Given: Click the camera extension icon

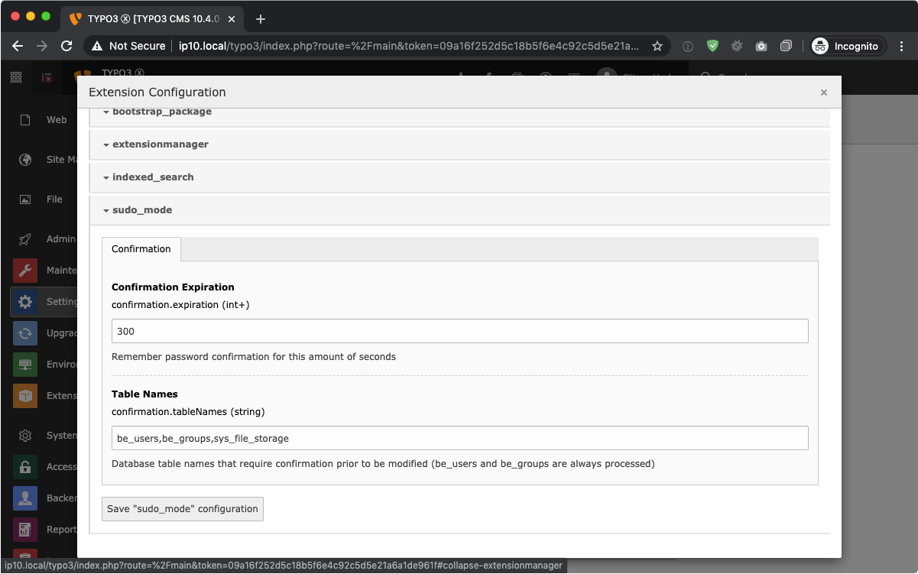Looking at the screenshot, I should pyautogui.click(x=761, y=46).
